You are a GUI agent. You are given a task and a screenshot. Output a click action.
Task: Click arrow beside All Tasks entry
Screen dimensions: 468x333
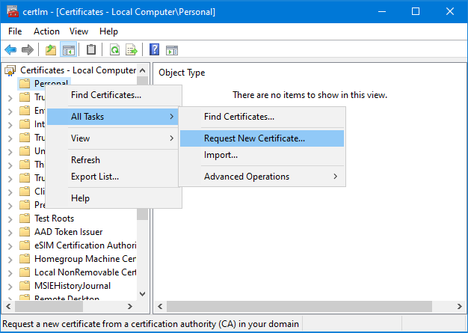click(x=172, y=117)
